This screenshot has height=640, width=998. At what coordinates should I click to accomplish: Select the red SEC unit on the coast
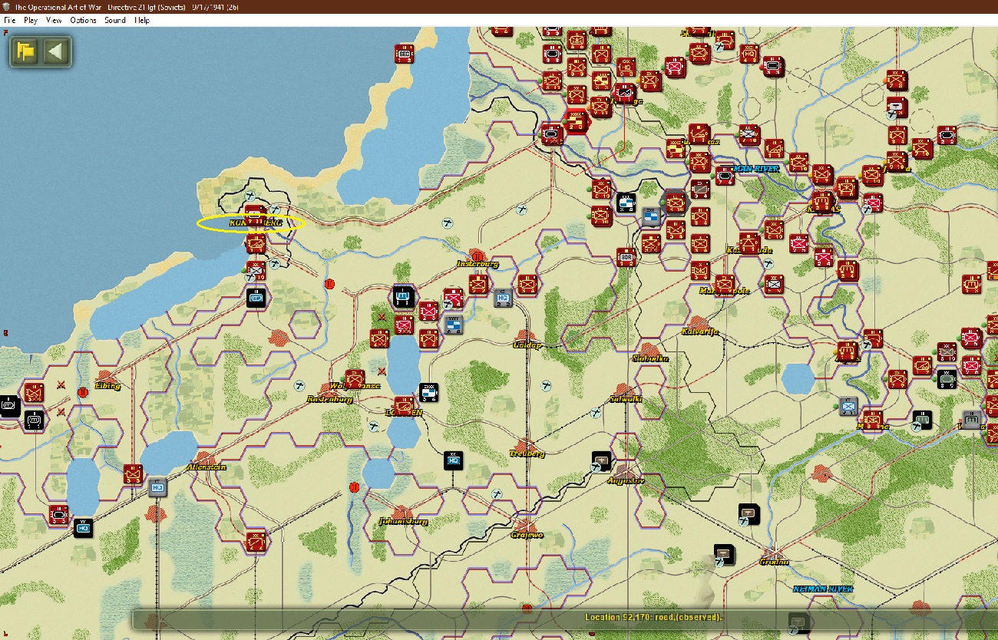pyautogui.click(x=404, y=53)
